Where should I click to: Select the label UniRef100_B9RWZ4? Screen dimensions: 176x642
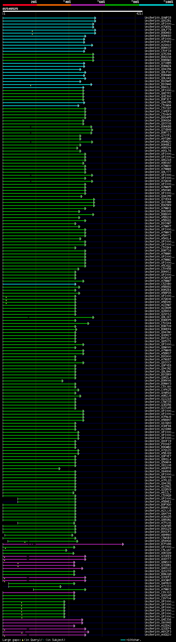158,66
